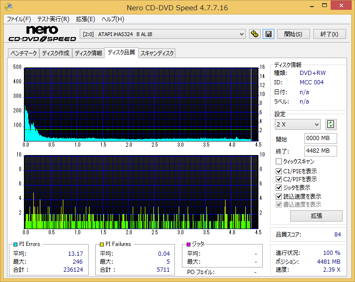Open the ヘルプ(H) menu
This screenshot has height=282, width=355.
pyautogui.click(x=113, y=19)
